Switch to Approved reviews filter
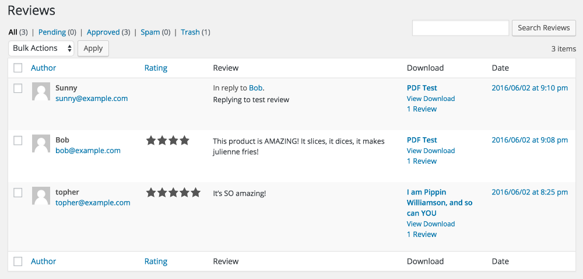This screenshot has width=583, height=279. click(103, 32)
